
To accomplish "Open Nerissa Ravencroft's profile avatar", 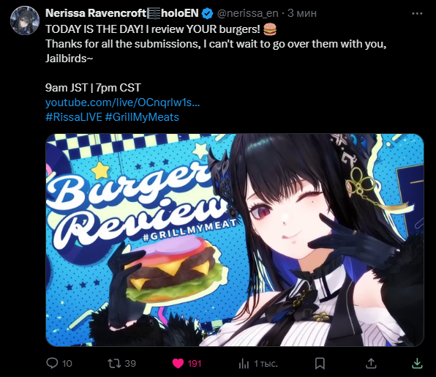I will click(25, 20).
